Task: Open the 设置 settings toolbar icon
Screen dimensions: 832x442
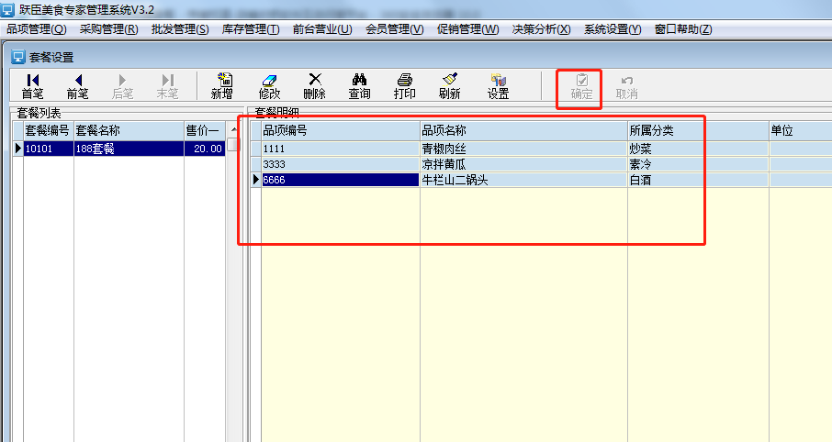Action: pyautogui.click(x=498, y=86)
